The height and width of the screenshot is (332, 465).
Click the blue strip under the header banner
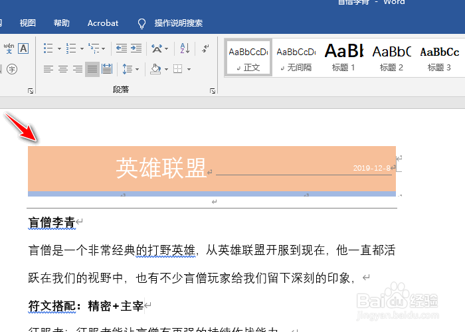click(x=212, y=194)
